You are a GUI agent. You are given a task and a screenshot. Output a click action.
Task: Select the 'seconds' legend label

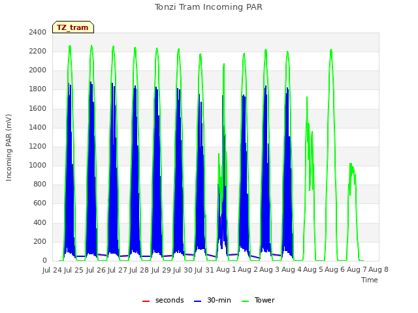170,300
